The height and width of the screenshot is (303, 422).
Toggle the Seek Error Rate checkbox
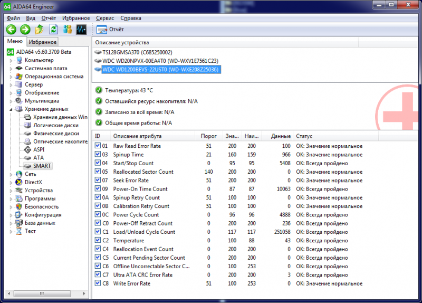[98, 180]
